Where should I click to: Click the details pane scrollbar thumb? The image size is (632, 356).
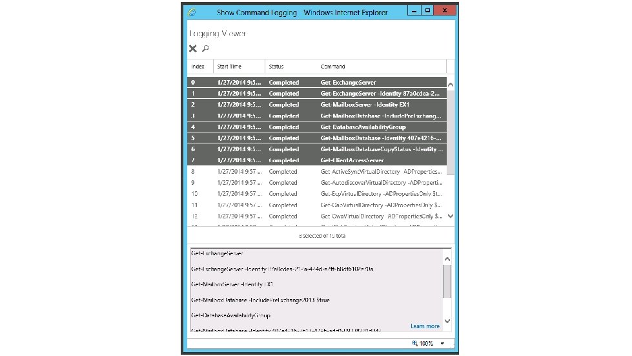pos(447,281)
